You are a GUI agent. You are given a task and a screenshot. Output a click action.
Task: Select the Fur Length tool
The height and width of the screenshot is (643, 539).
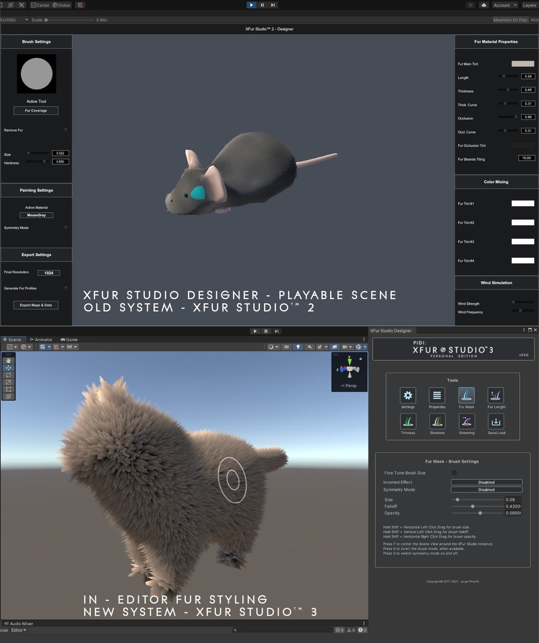pyautogui.click(x=496, y=396)
